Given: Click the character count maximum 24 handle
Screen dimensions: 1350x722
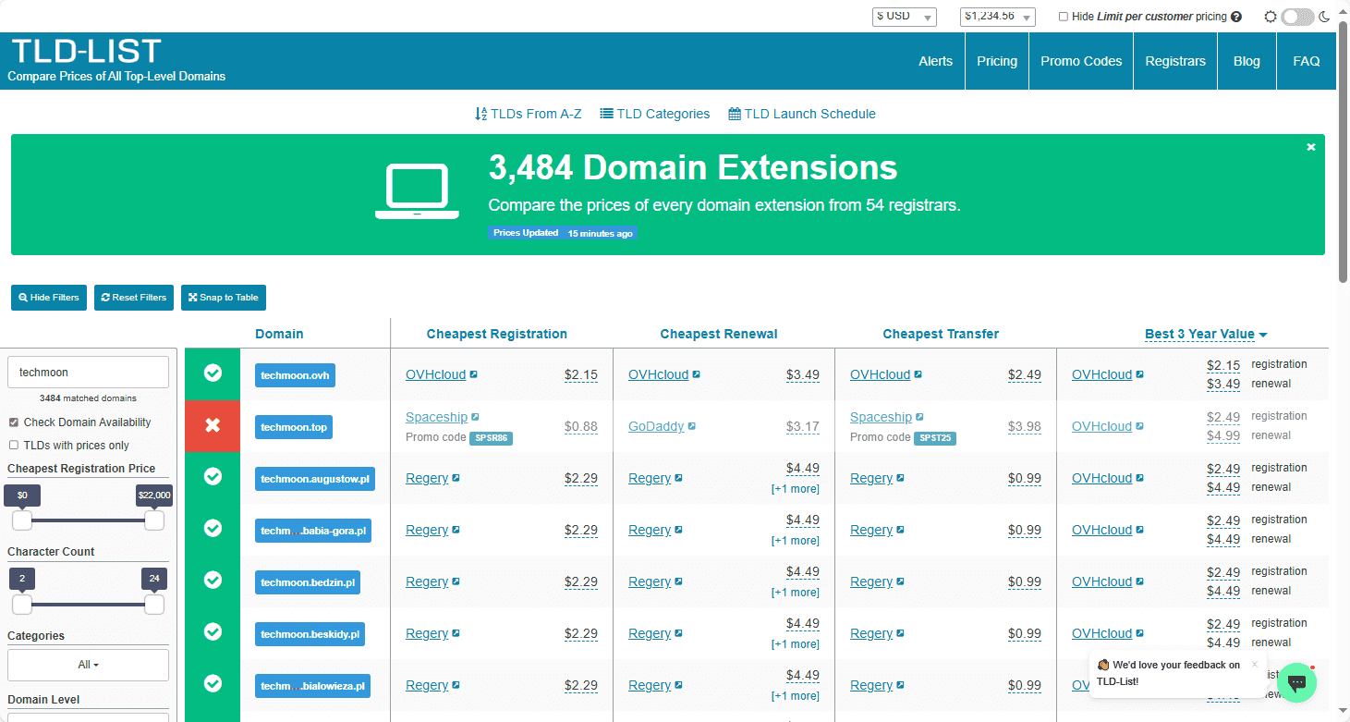Looking at the screenshot, I should [x=154, y=605].
